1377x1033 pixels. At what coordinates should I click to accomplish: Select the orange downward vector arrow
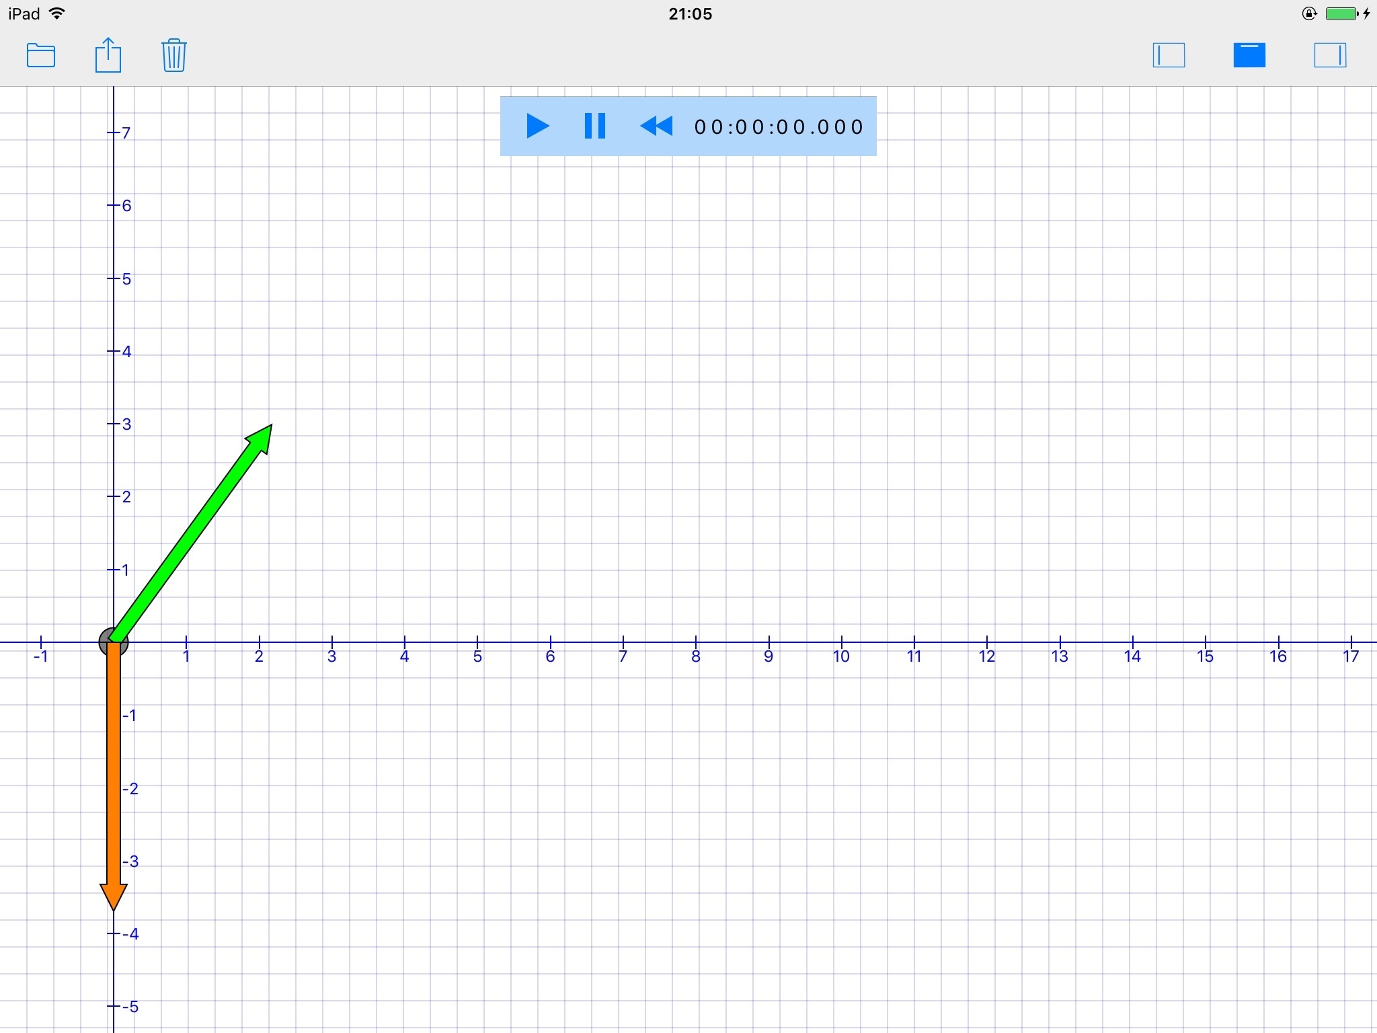tap(114, 773)
